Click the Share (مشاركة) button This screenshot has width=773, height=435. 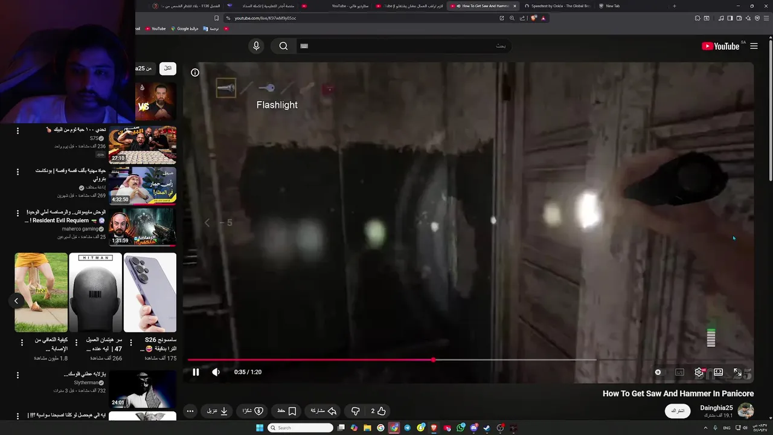[x=323, y=411]
